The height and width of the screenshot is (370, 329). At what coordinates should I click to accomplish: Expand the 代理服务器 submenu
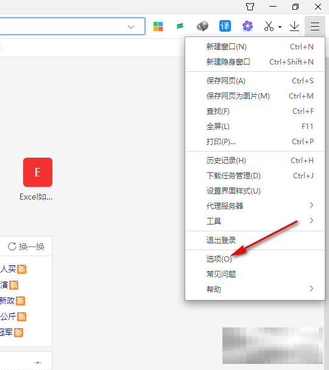coord(255,206)
